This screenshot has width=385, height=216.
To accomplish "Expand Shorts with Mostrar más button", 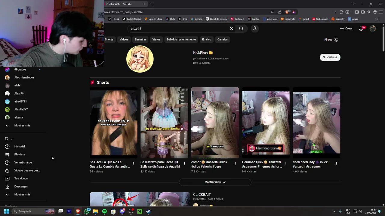I will pyautogui.click(x=215, y=182).
